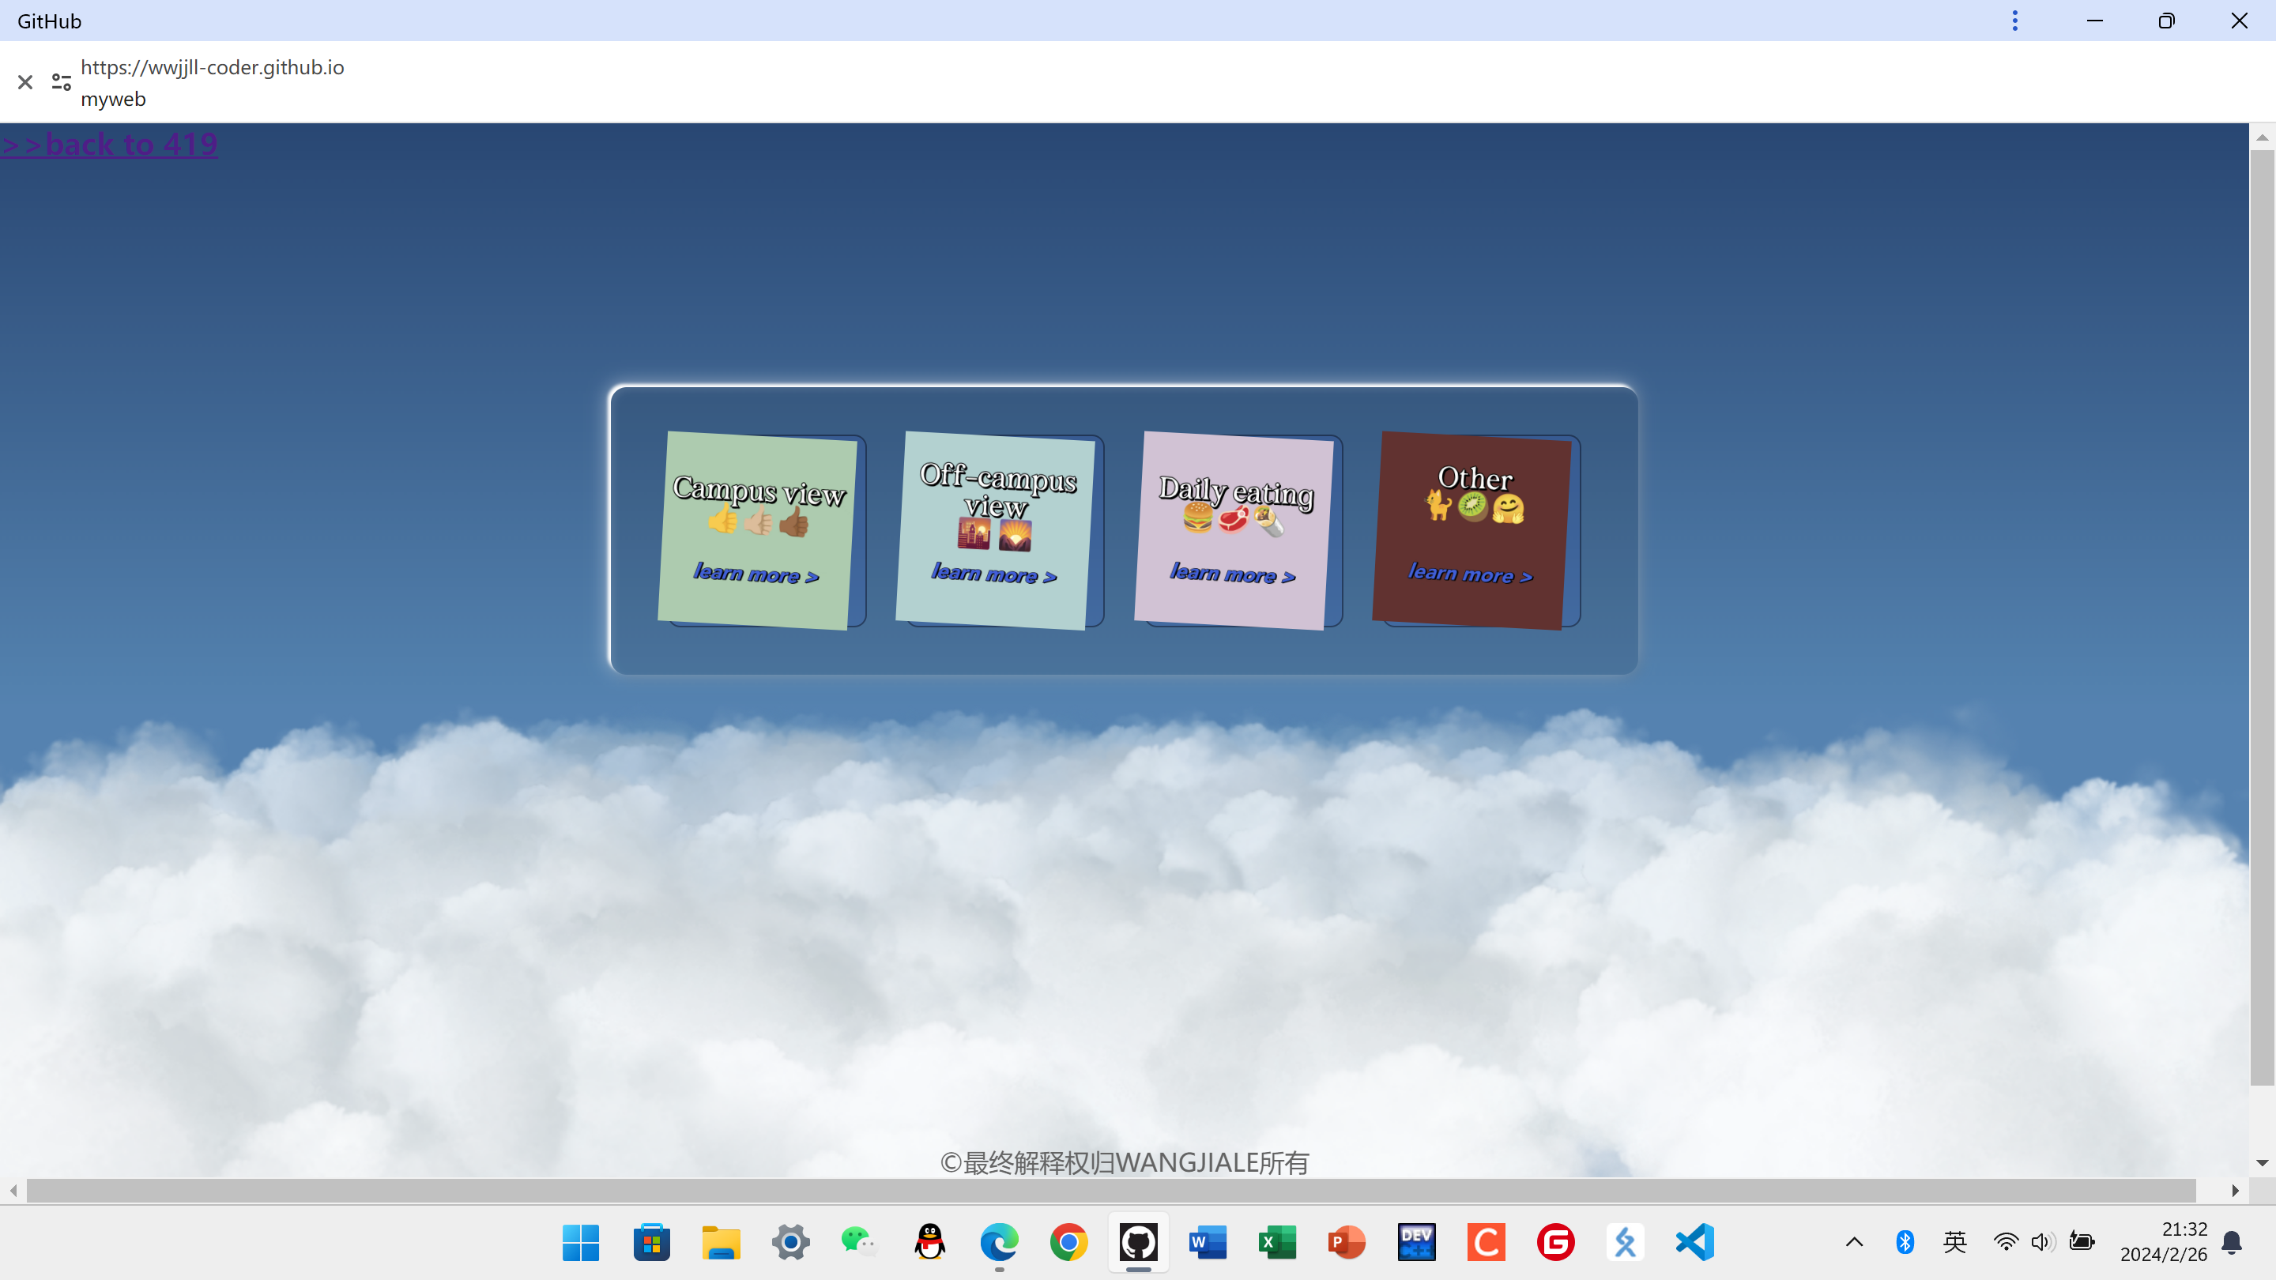This screenshot has height=1280, width=2276.
Task: Toggle Bluetooth icon in system tray
Action: click(x=1904, y=1242)
